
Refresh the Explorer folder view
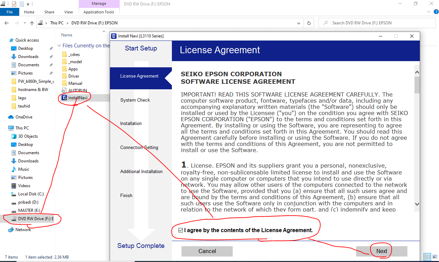pos(309,23)
